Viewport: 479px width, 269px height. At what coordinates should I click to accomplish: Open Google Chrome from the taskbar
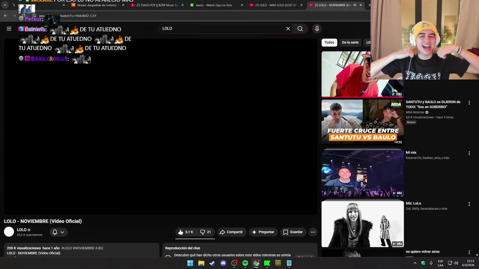pyautogui.click(x=256, y=263)
